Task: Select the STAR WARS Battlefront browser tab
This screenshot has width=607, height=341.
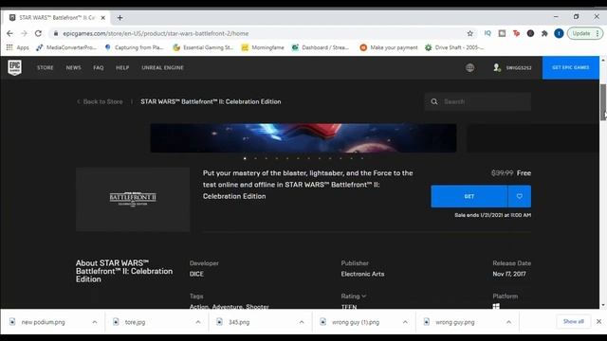Action: tap(57, 18)
